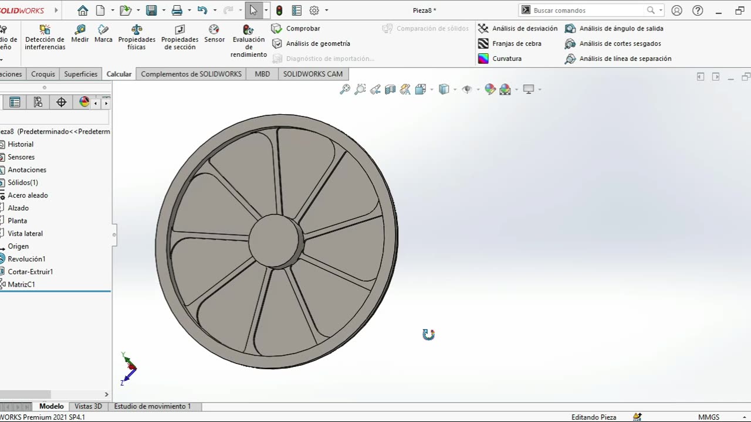Expand the options gear dropdown arrow
Screen dimensions: 751x422
(x=327, y=11)
